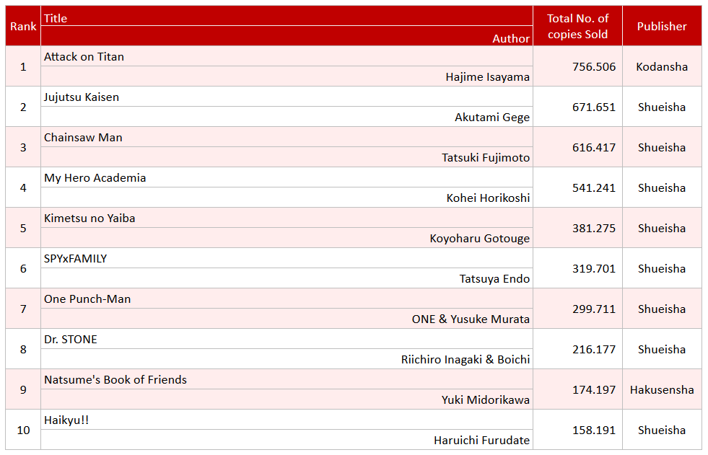Click rank number 3 cell
Viewport: 708px width, 455px height.
pyautogui.click(x=23, y=147)
